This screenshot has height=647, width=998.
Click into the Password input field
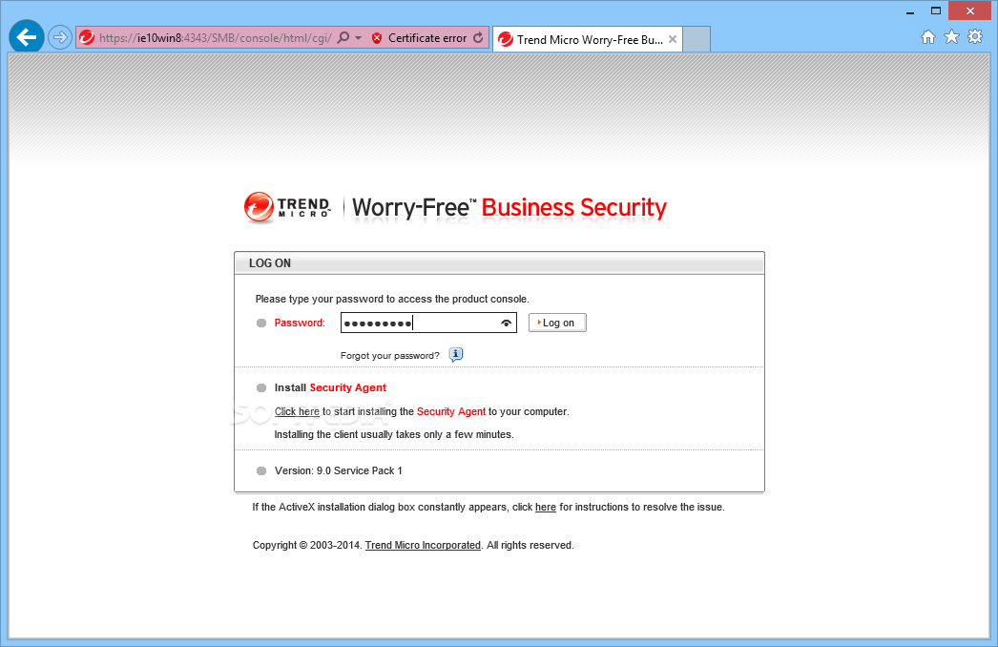tap(428, 323)
